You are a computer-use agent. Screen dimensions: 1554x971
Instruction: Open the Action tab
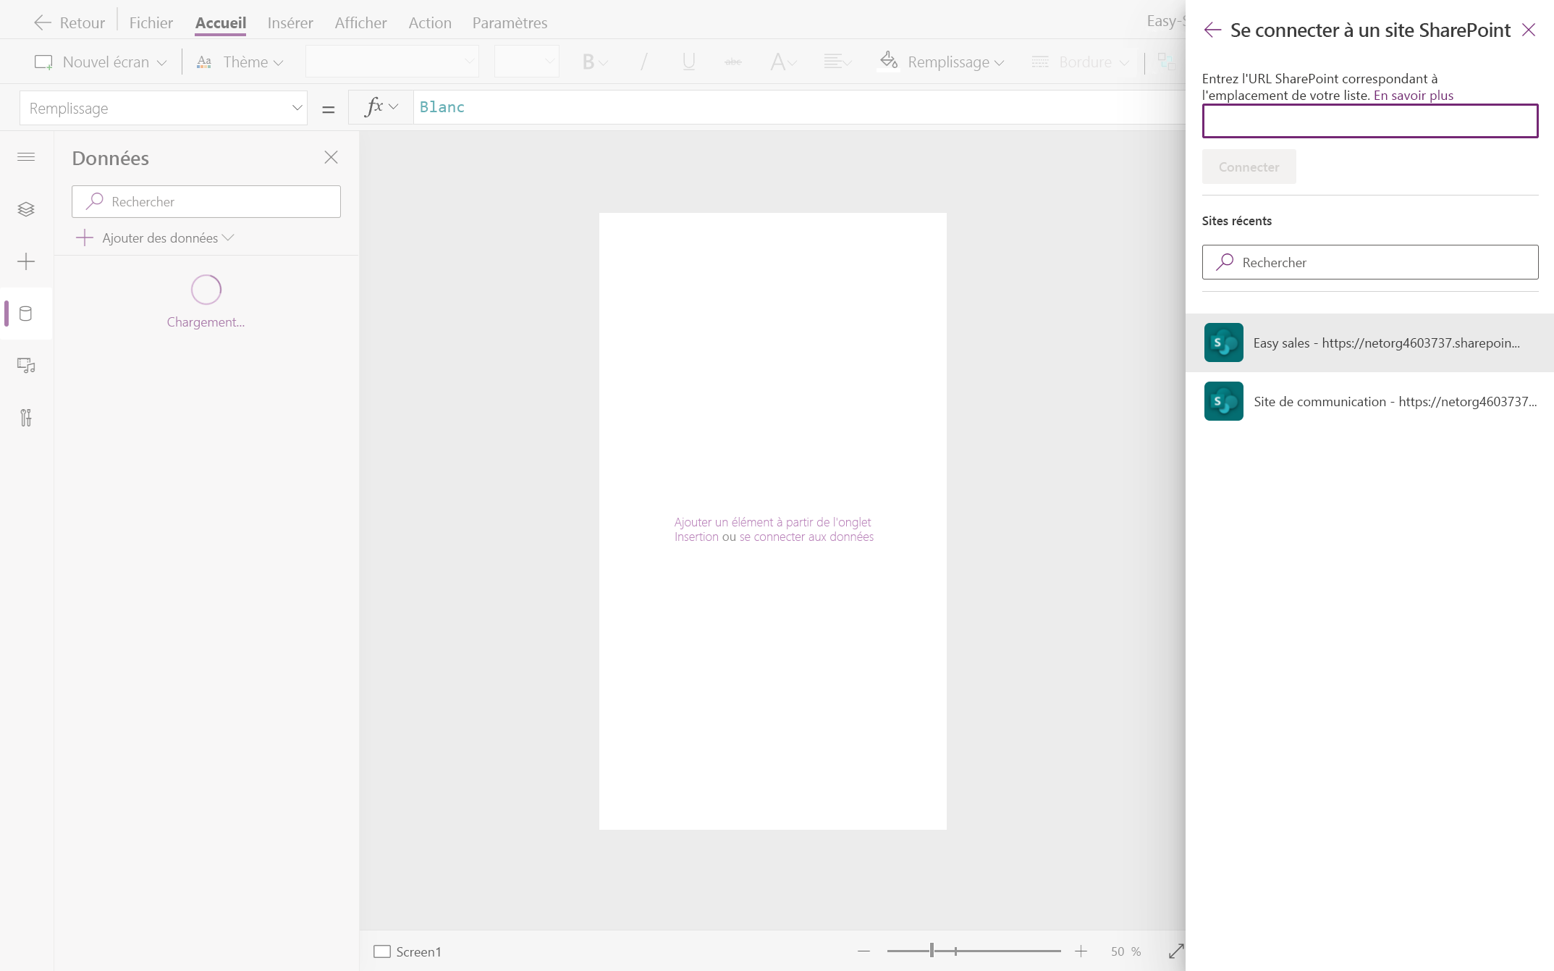coord(430,22)
